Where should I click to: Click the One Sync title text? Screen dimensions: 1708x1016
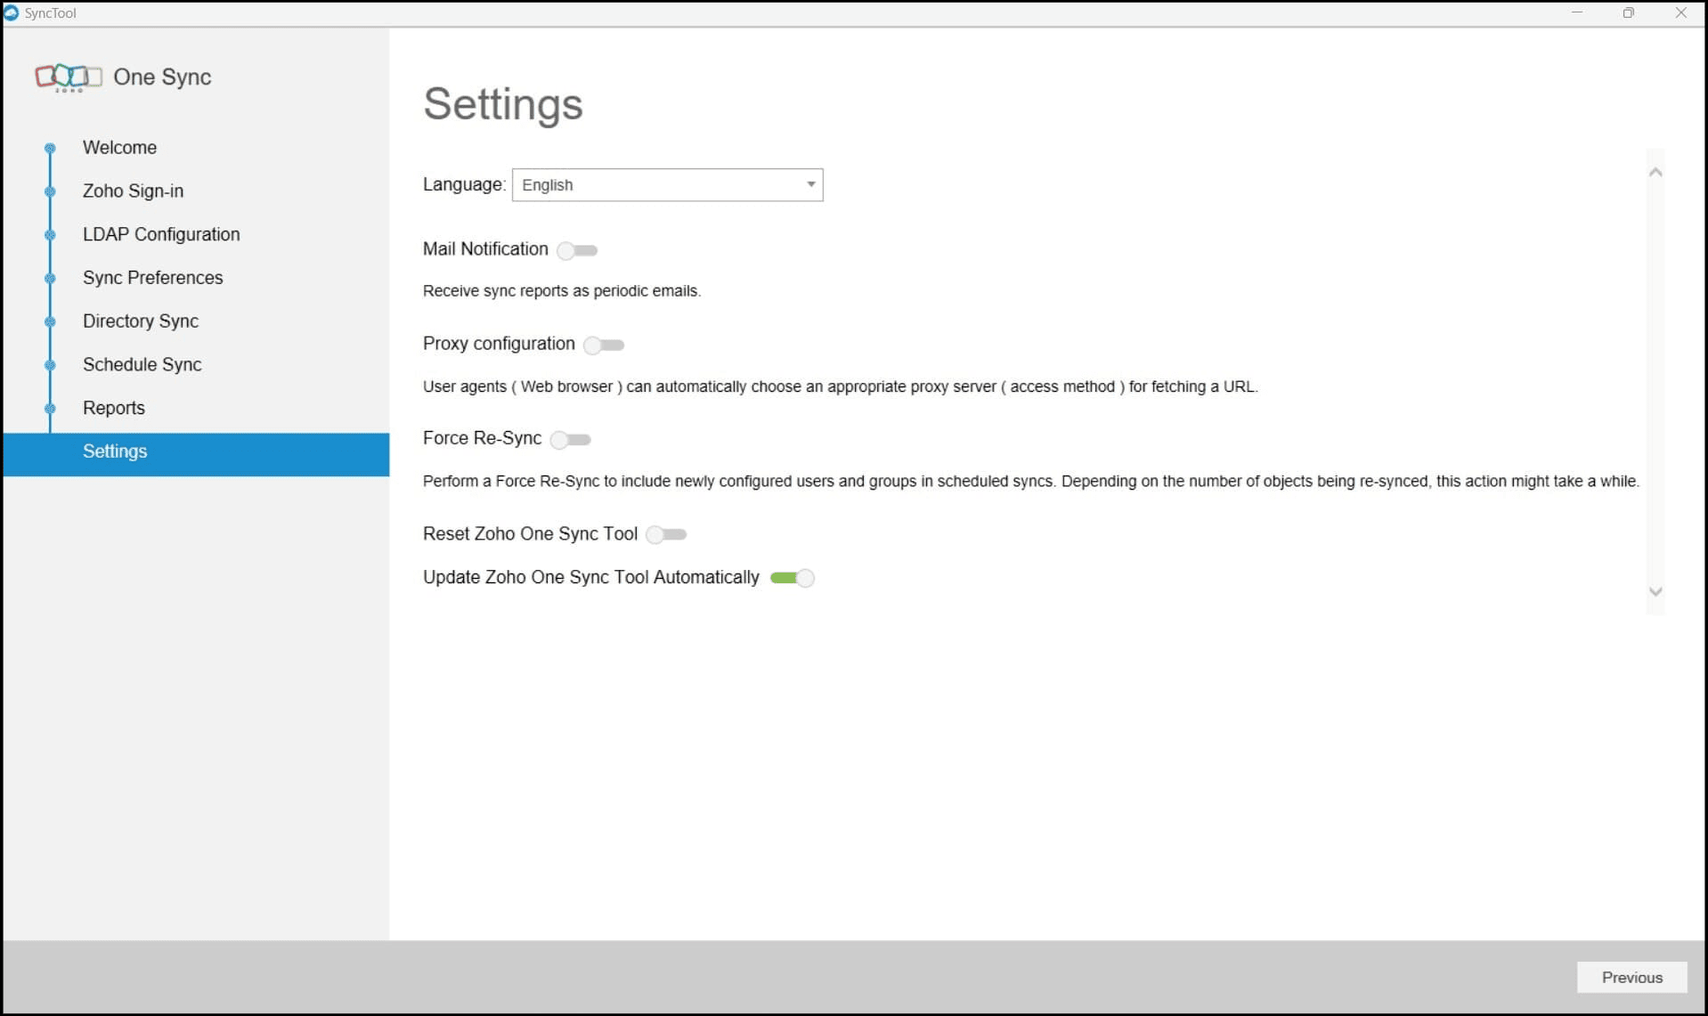(162, 77)
